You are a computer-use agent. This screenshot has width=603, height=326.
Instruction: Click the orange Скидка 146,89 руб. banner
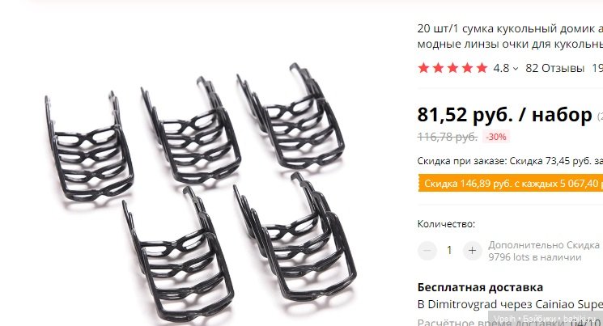pyautogui.click(x=510, y=184)
